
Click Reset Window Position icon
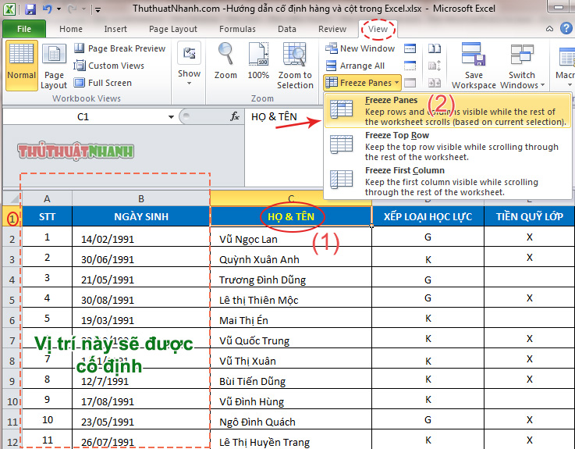pyautogui.click(x=435, y=83)
